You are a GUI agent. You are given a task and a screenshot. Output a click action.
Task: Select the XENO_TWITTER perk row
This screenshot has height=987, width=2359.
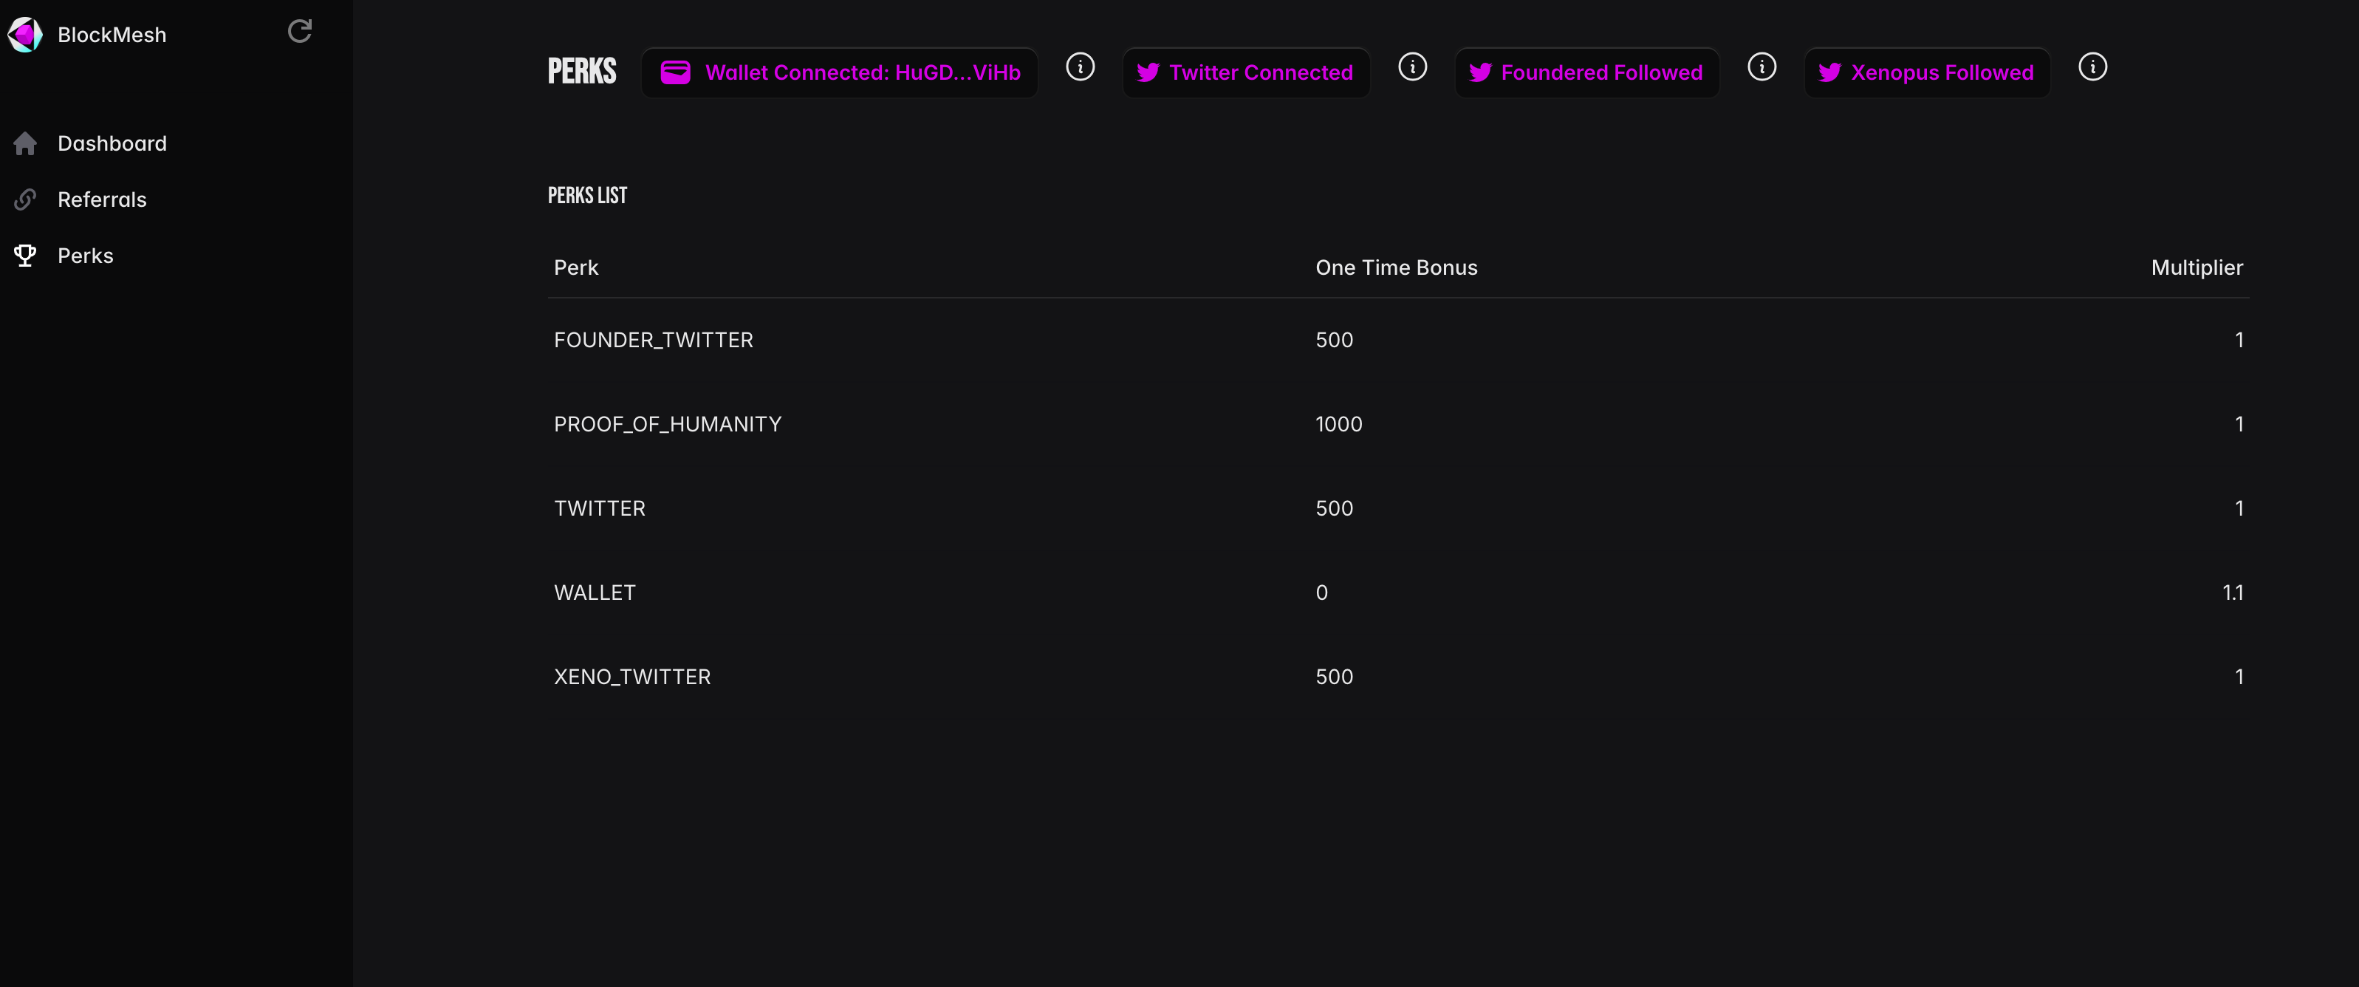coord(1397,677)
